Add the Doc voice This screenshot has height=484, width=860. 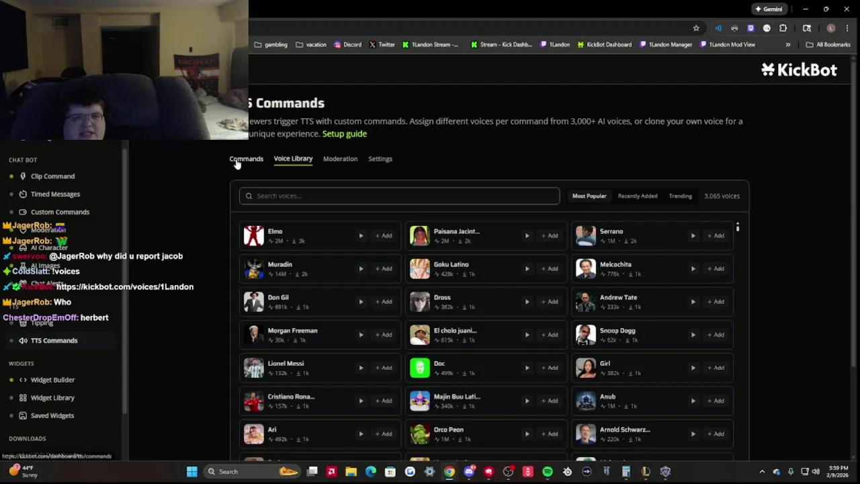550,368
